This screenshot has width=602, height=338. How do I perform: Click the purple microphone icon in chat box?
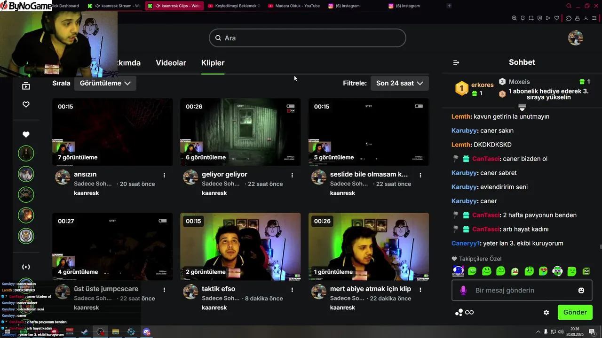463,291
